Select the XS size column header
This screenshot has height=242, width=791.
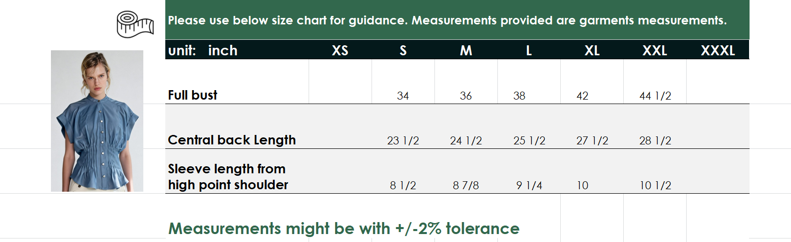340,50
